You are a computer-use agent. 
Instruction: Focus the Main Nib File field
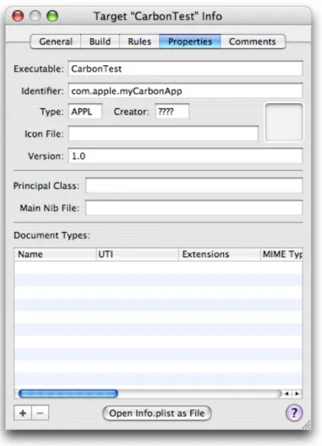[194, 208]
